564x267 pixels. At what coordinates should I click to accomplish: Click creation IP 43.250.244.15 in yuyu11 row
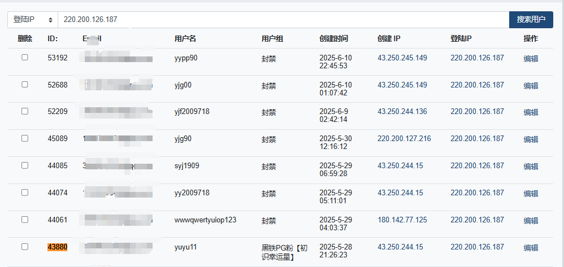click(400, 247)
